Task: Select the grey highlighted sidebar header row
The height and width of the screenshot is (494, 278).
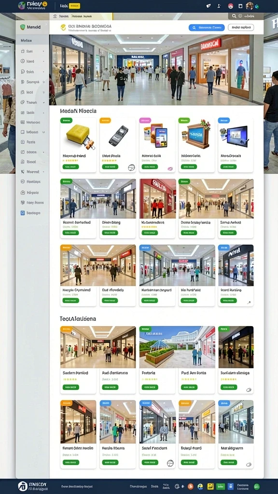Action: click(x=32, y=40)
